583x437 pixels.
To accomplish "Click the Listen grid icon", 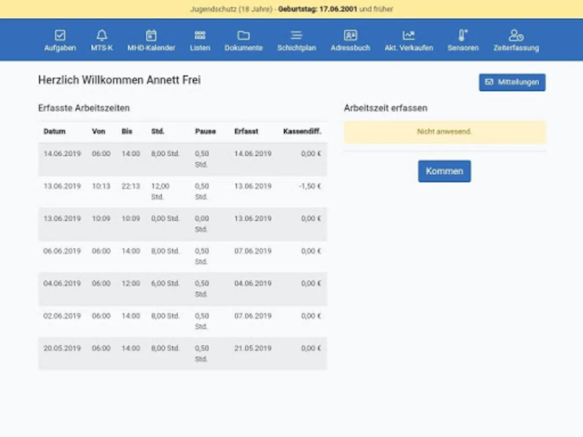I will pos(200,35).
